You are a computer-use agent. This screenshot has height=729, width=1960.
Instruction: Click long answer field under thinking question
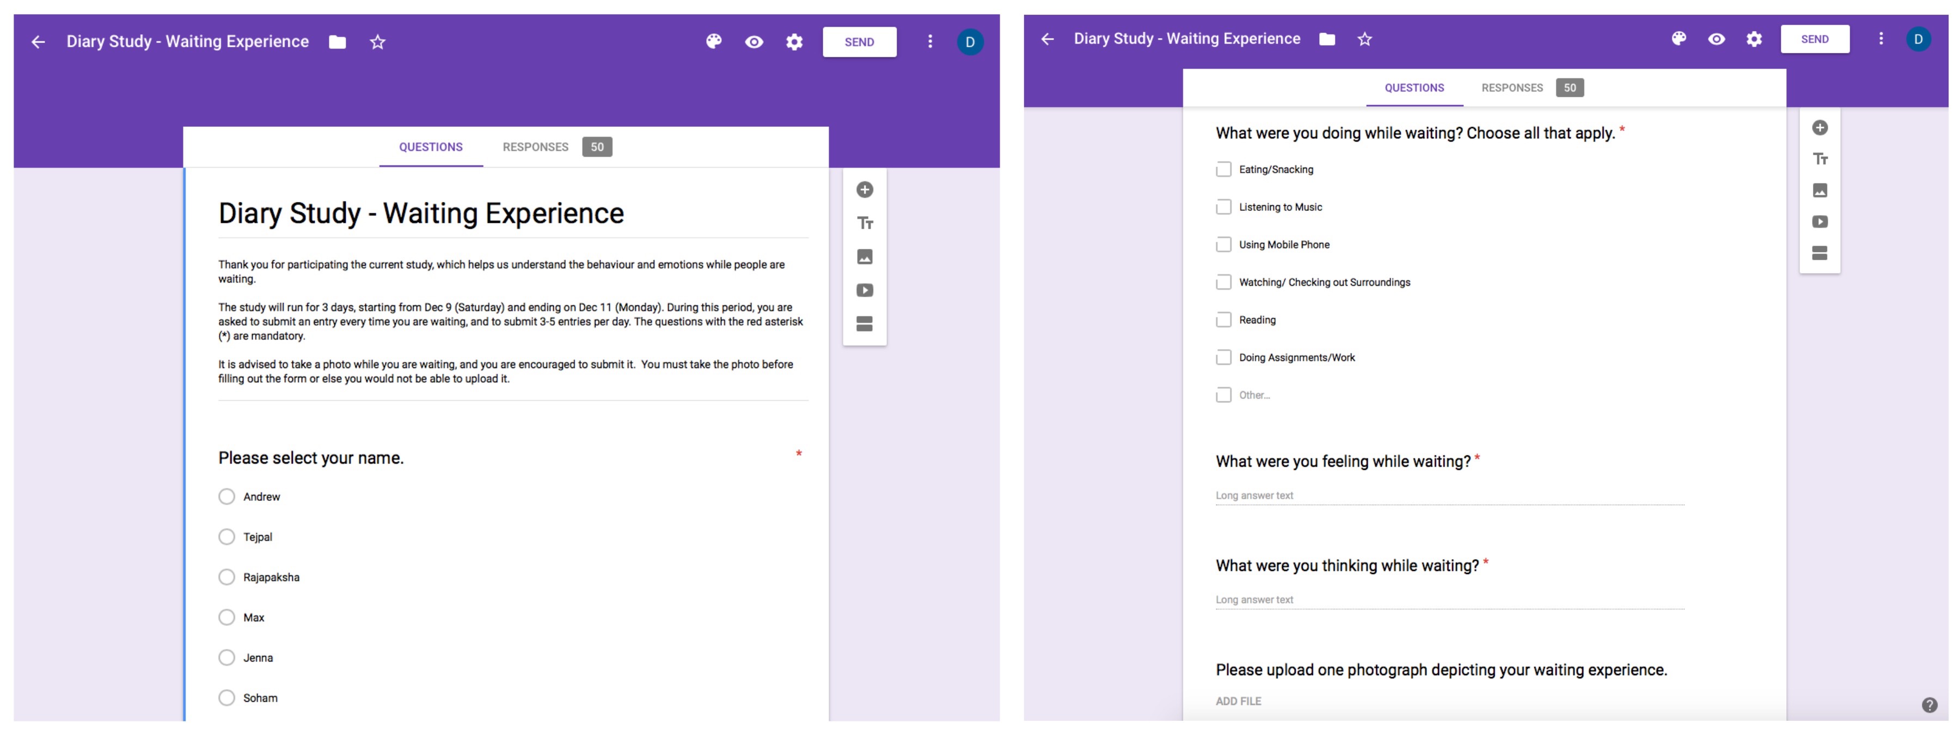(x=1449, y=601)
